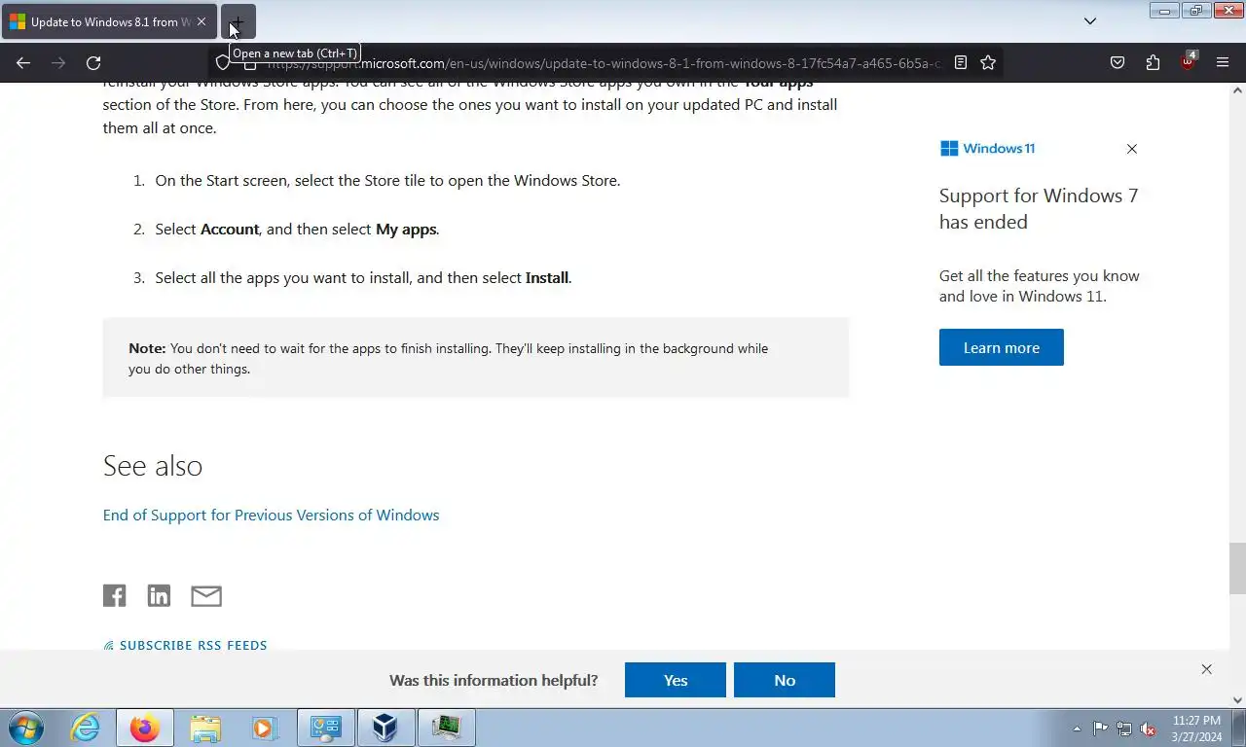Screen dimensions: 1246x747
Task: Click the bold 'Install' text in step 3
Action: (x=547, y=278)
